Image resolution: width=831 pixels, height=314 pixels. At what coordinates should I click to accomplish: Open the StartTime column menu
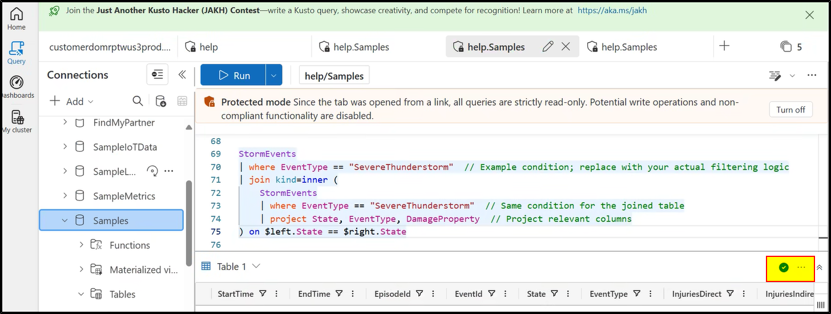point(276,293)
